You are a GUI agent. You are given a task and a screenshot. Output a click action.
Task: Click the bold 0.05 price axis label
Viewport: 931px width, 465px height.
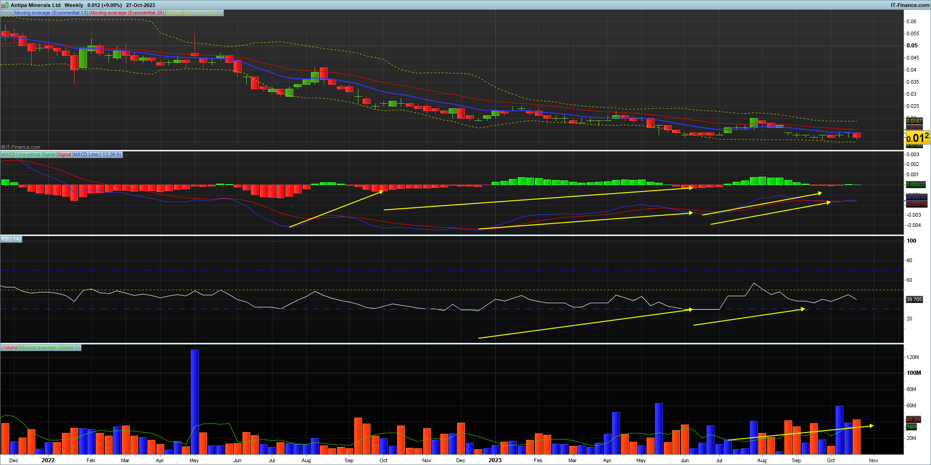pos(912,46)
